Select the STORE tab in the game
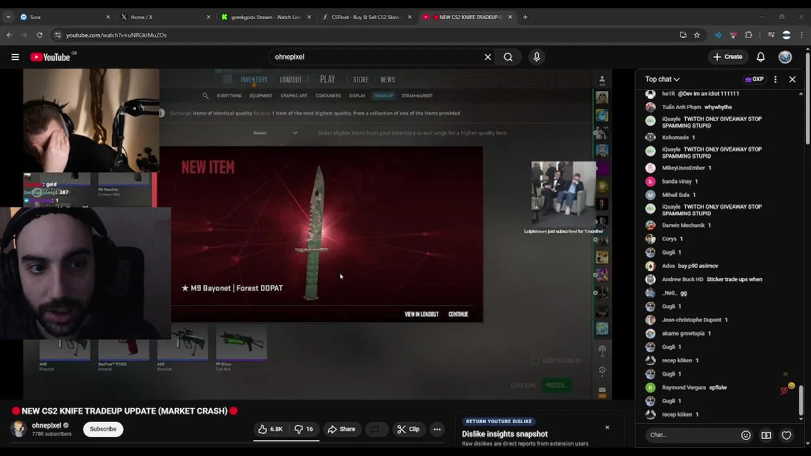Image resolution: width=811 pixels, height=456 pixels. point(361,80)
